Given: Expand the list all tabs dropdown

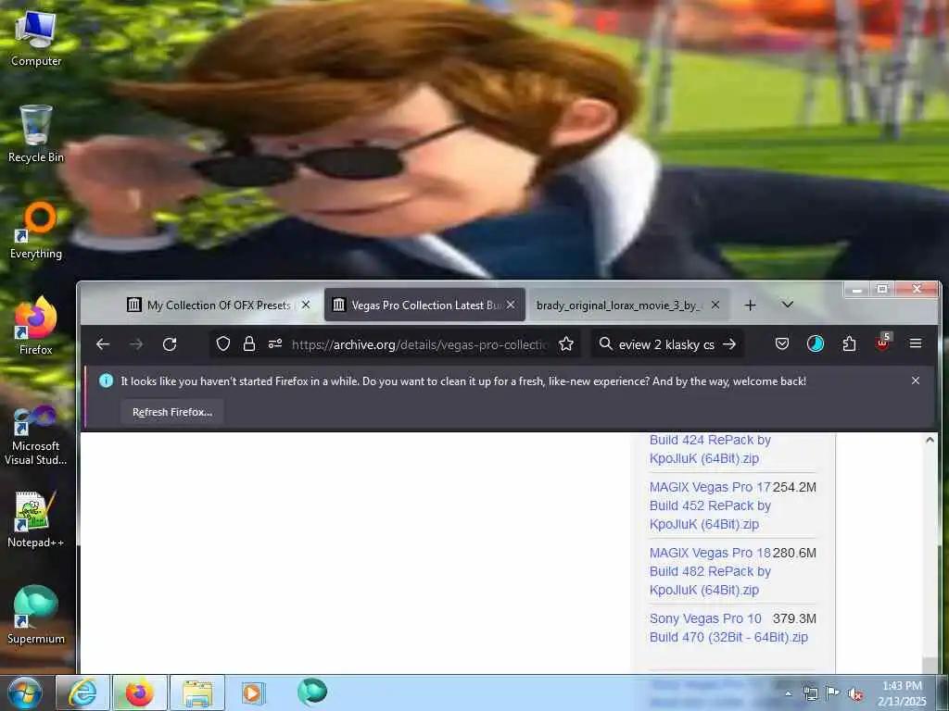Looking at the screenshot, I should [788, 305].
